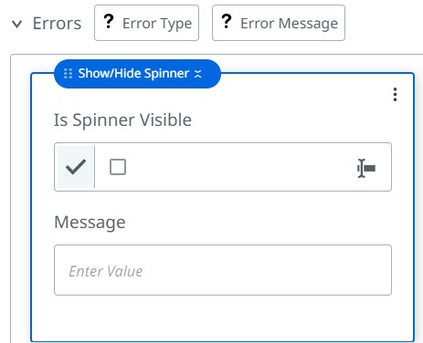The height and width of the screenshot is (343, 423).
Task: Click question mark icon beside Error Message
Action: 227,22
